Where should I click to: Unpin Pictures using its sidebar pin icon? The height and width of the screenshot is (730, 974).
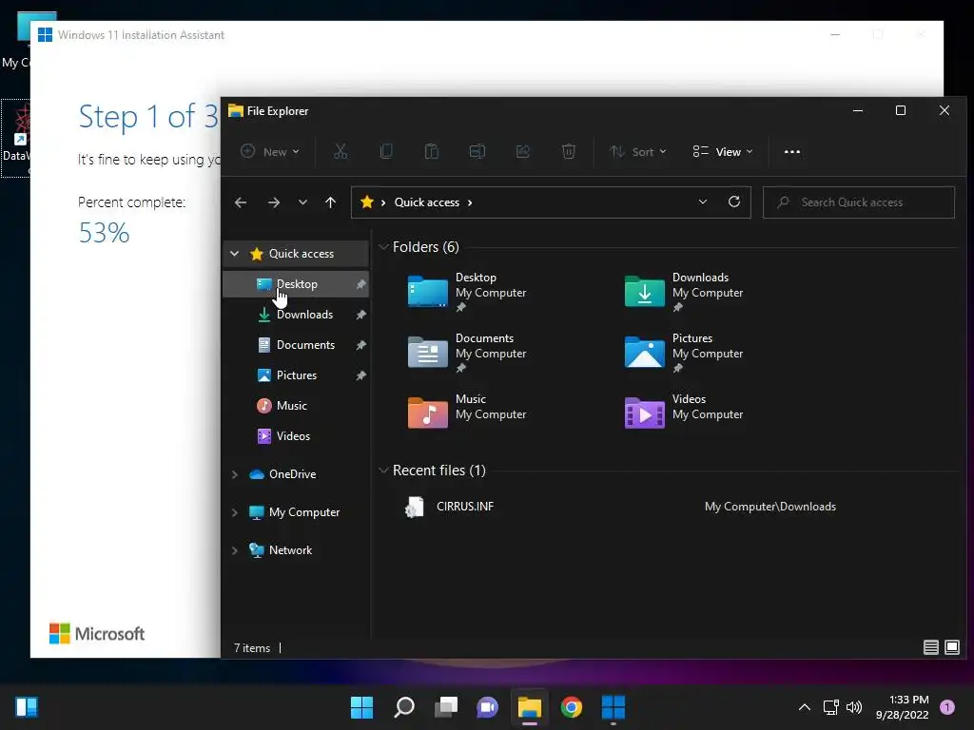coord(360,375)
